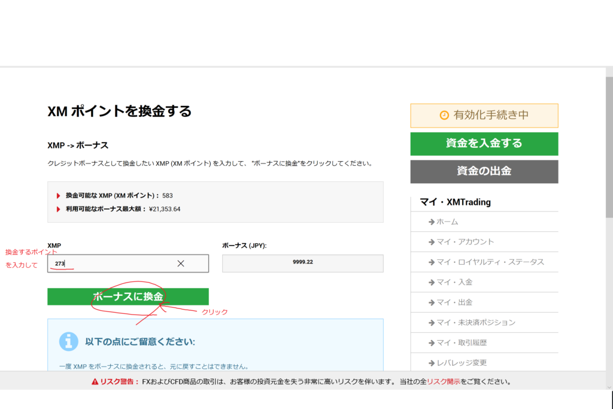613x409 pixels.
Task: View マイ・未決済ポジション
Action: tap(475, 323)
